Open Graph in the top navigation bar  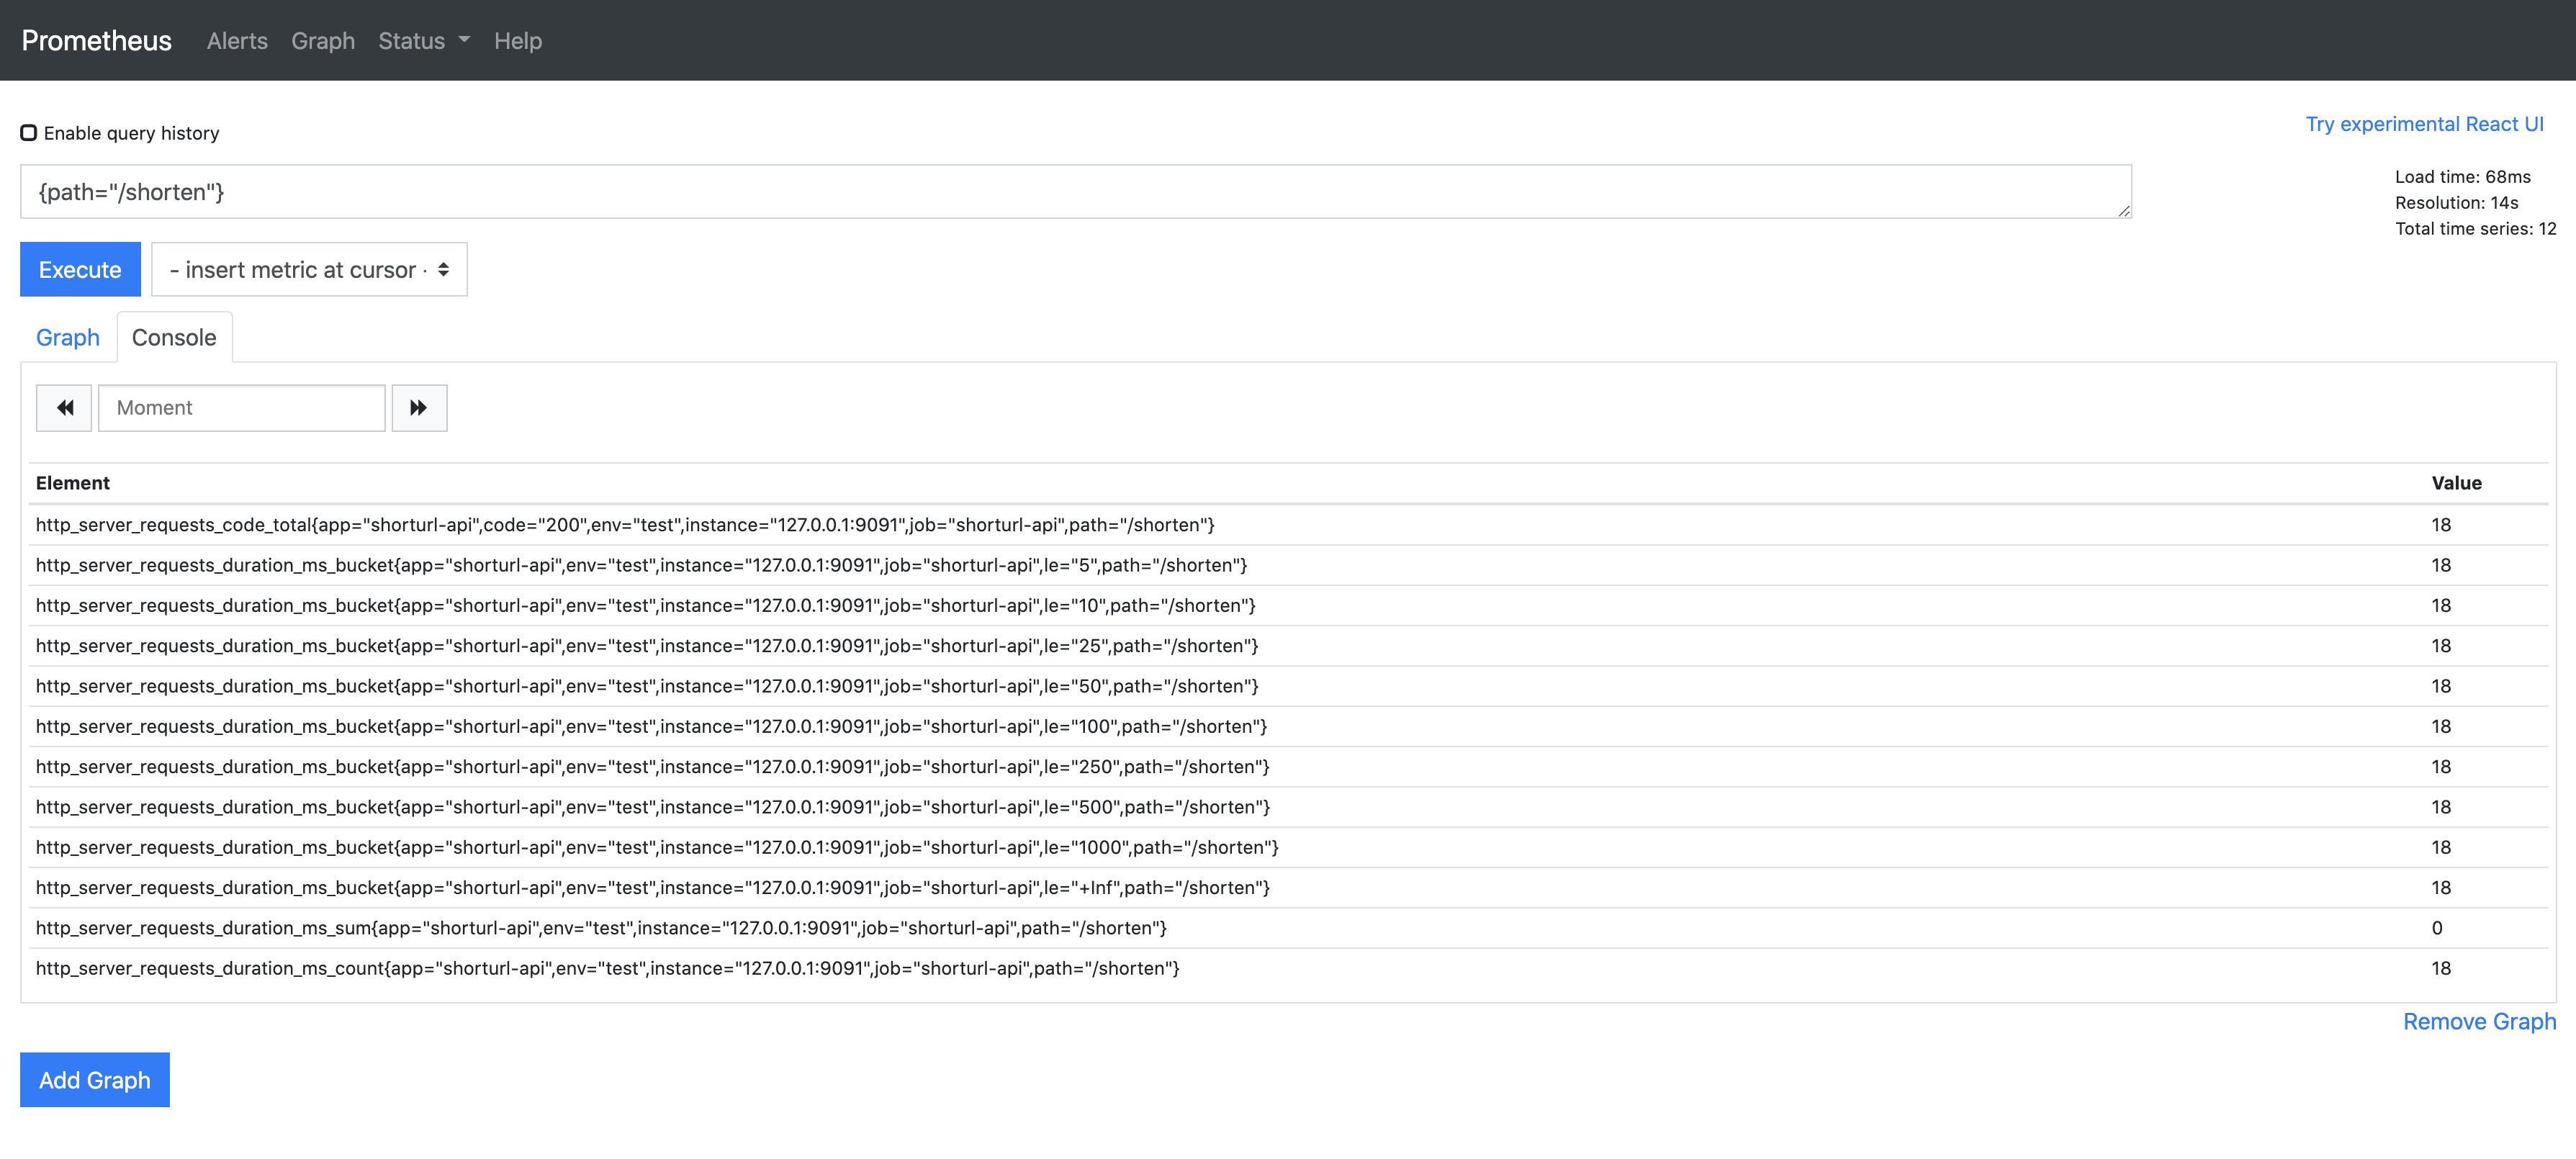click(x=323, y=41)
